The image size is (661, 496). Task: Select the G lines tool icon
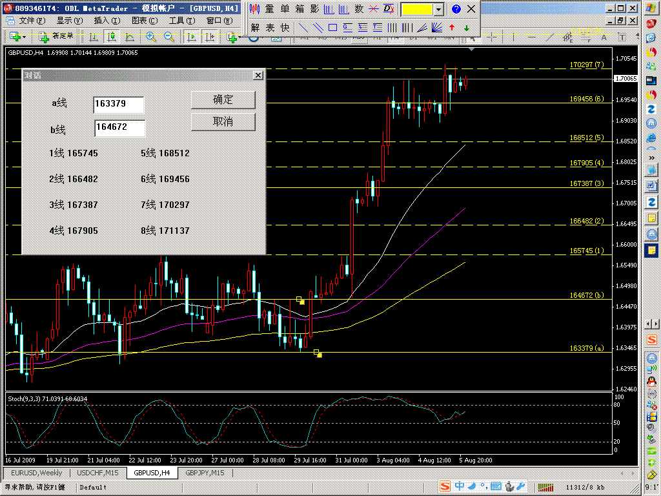[x=347, y=28]
